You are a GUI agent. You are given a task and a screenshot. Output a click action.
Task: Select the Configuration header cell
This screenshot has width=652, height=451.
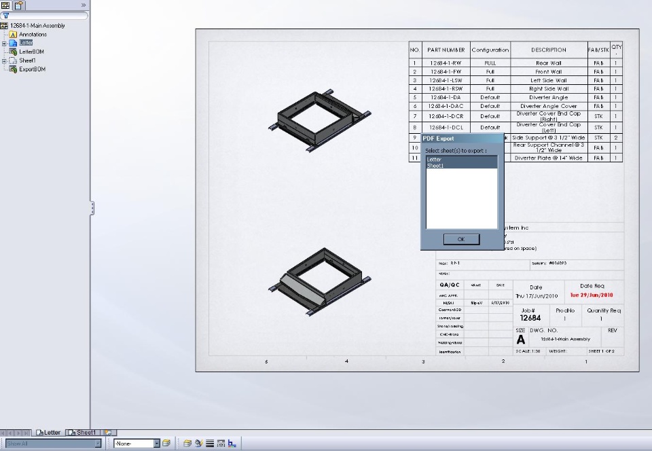tap(490, 50)
